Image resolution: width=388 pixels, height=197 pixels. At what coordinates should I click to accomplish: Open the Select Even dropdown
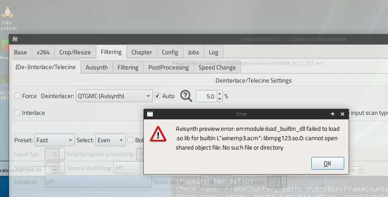pyautogui.click(x=110, y=140)
